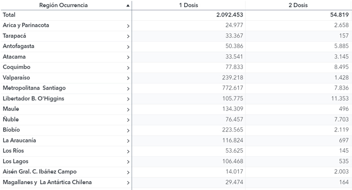Expand the Los Ríos chevron

coord(128,151)
